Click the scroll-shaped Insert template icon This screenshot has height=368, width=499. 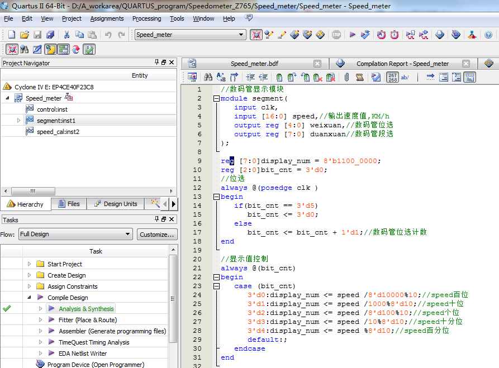tap(360, 77)
